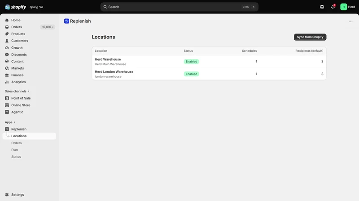
Task: Open the Status page under Replenish
Action: [x=16, y=157]
